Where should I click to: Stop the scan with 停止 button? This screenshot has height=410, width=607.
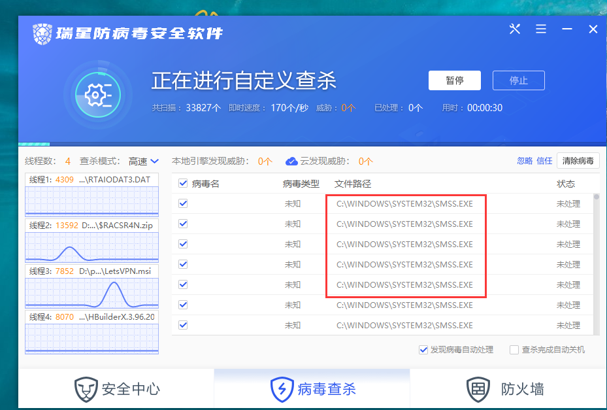point(519,80)
